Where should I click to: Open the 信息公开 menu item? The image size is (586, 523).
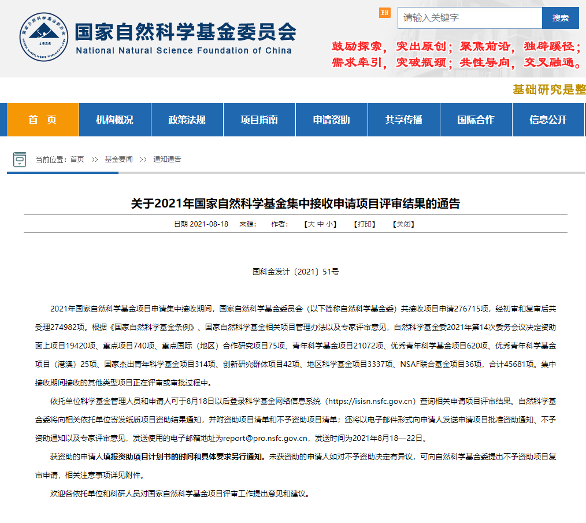click(548, 120)
